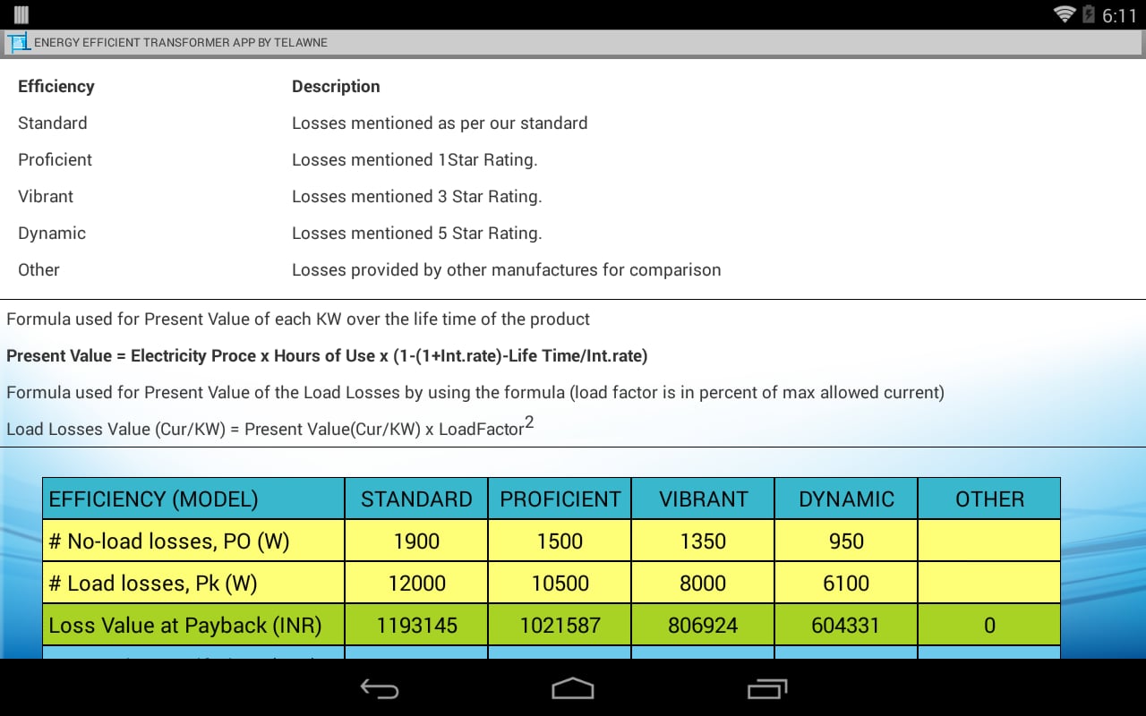1146x716 pixels.
Task: Tap Dynamic load losses value 6100
Action: coord(846,583)
